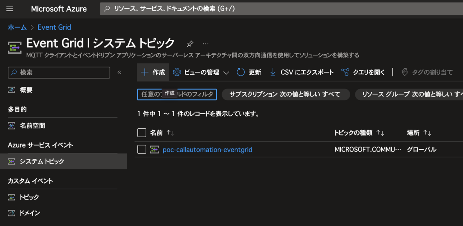Viewport: 463px width, 226px height.
Task: Click the ビューの管理 chevron arrow
Action: [x=226, y=73]
